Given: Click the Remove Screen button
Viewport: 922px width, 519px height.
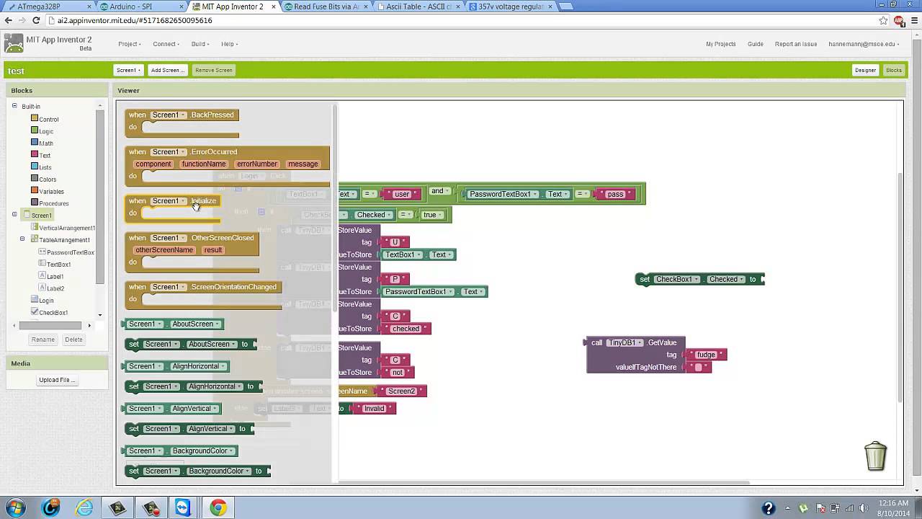Looking at the screenshot, I should point(213,70).
